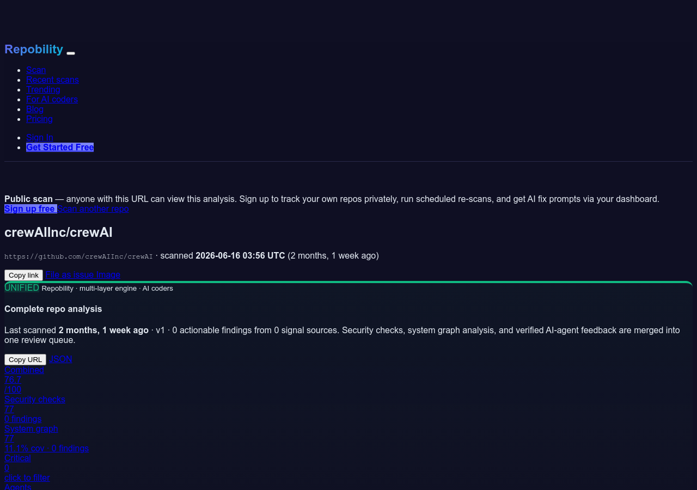Visit For AI coders page
Screen dimensions: 697x490
click(52, 99)
